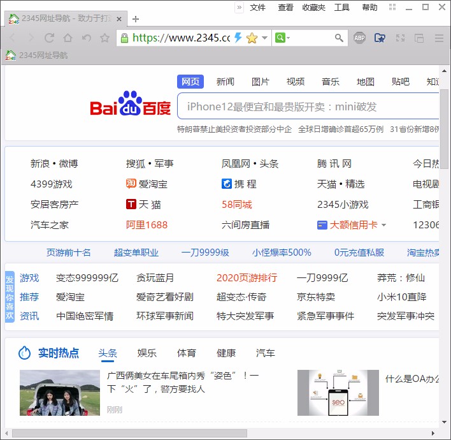Click the 特朗普禁止美投资者投资部分中企 headline

point(234,129)
